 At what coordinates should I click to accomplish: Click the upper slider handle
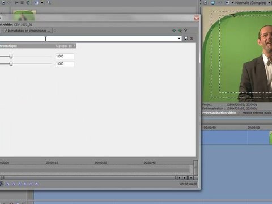(11, 56)
